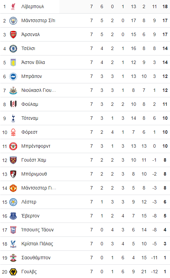Click the Chelsea lion crest icon
This screenshot has width=170, height=278.
tap(13, 49)
